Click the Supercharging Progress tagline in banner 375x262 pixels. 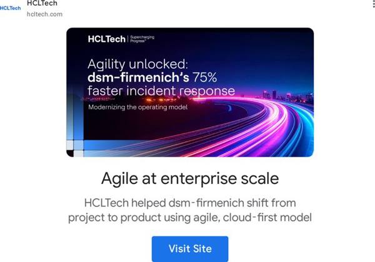(142, 39)
